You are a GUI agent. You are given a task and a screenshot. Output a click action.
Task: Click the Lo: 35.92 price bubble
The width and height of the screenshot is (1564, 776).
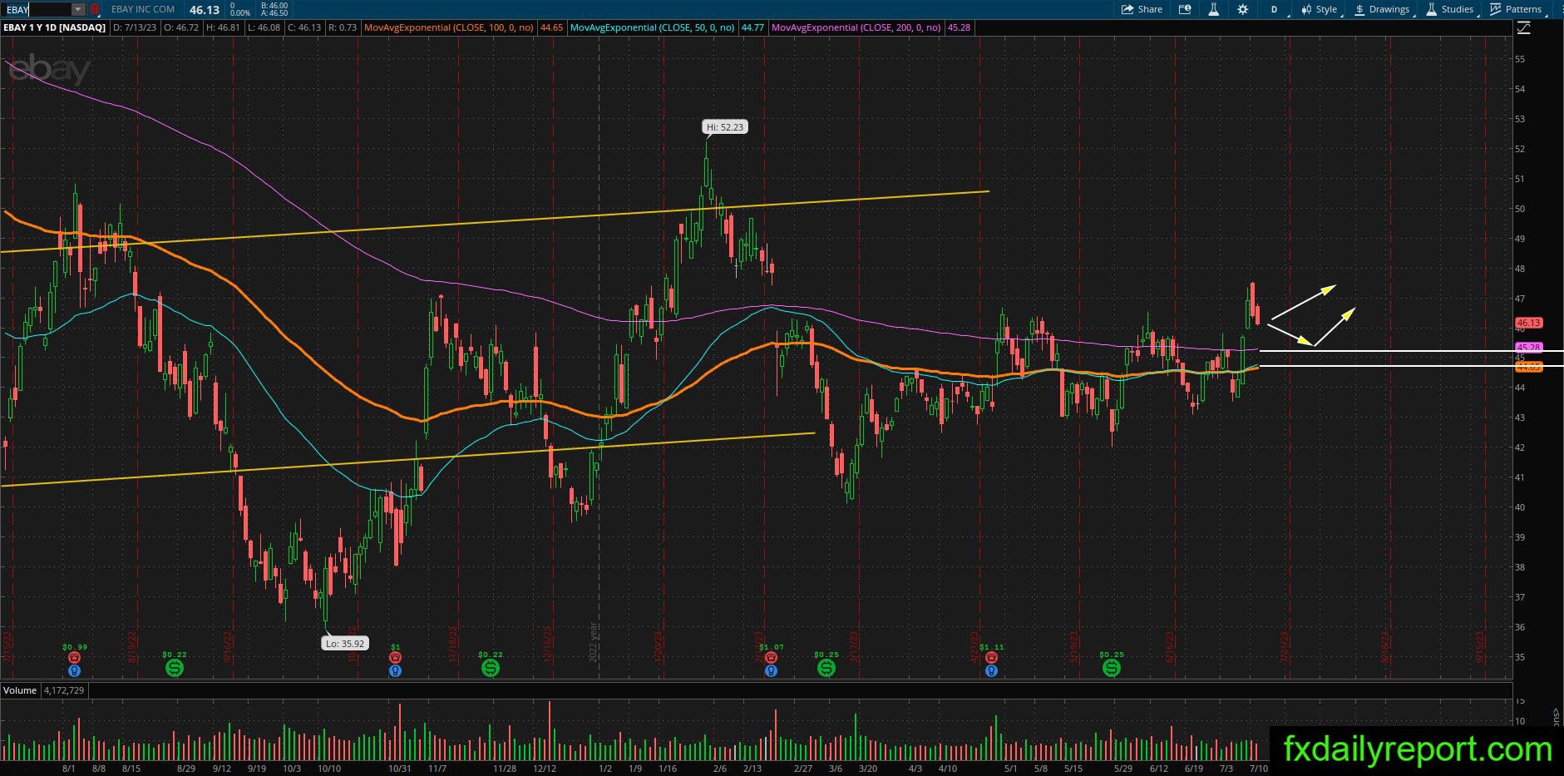[345, 643]
